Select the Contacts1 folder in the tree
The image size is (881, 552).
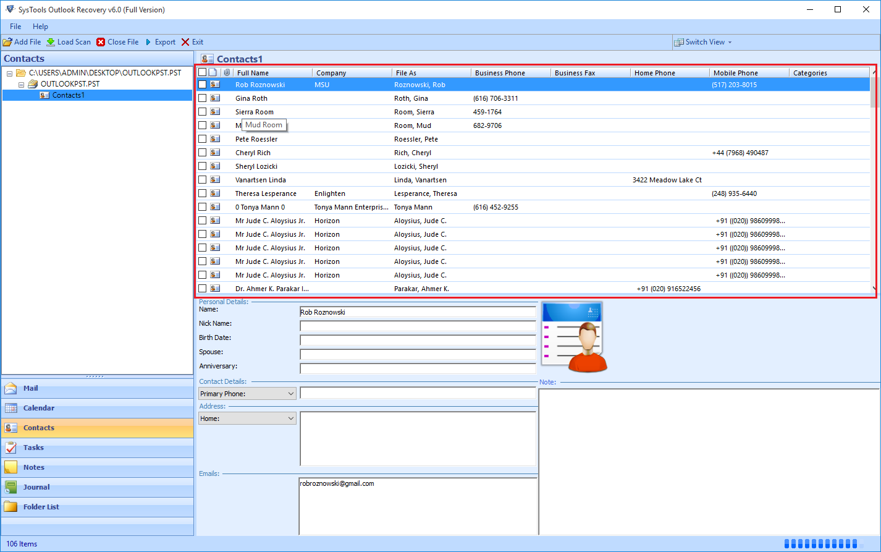tap(68, 95)
